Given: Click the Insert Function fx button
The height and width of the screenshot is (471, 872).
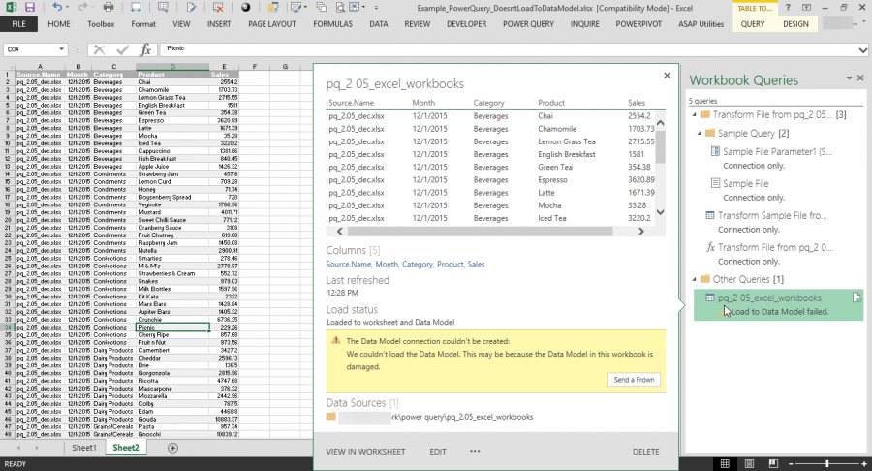Looking at the screenshot, I should pos(145,49).
